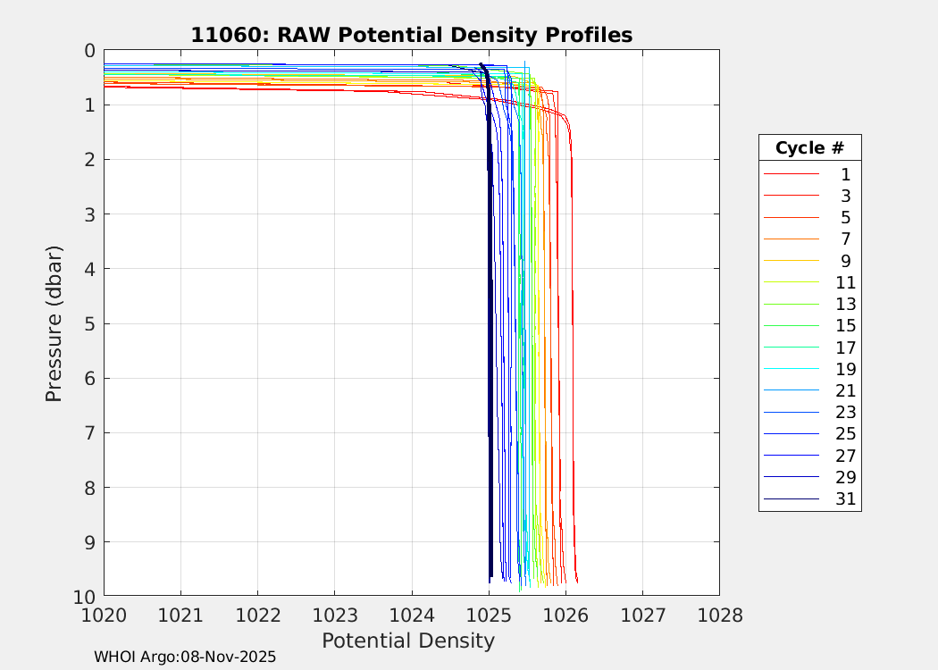Select legend entry label 19

(x=845, y=369)
